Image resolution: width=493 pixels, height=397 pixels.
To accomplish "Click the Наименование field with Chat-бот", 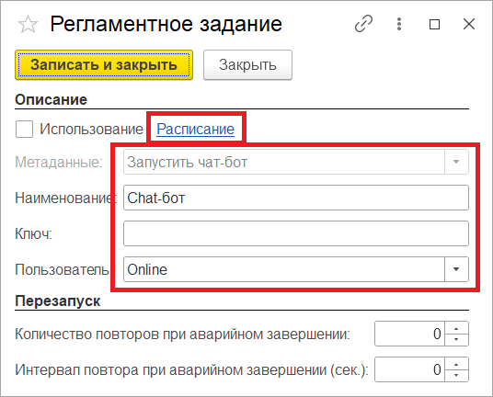I will [x=296, y=198].
